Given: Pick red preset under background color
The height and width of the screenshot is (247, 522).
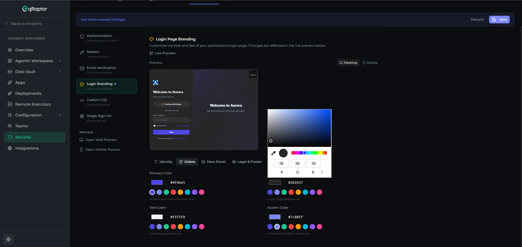Looking at the screenshot, I should pos(291,192).
